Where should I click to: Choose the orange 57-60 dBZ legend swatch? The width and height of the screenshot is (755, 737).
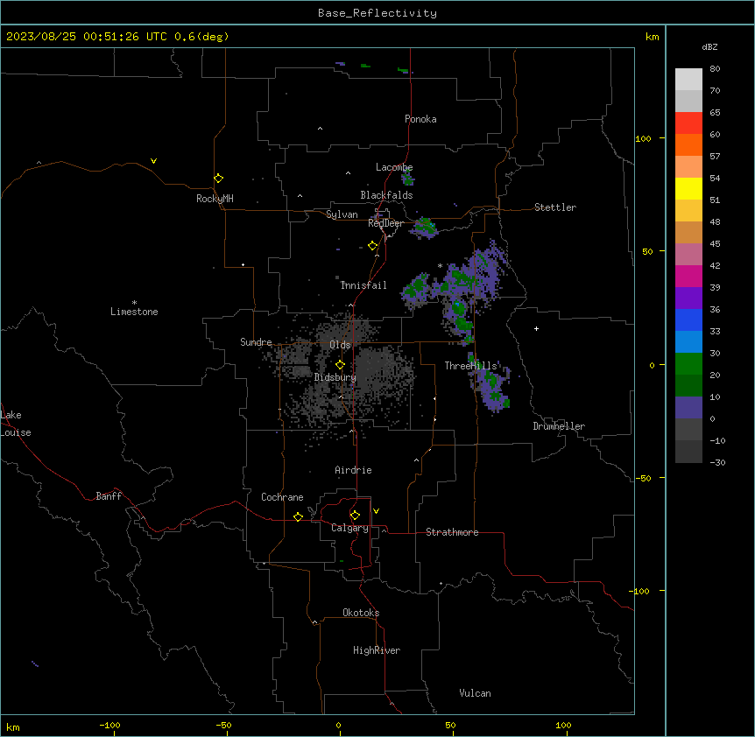[688, 144]
